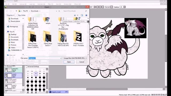
Task: Select Documents in navigation pane
Action: (x=15, y=37)
